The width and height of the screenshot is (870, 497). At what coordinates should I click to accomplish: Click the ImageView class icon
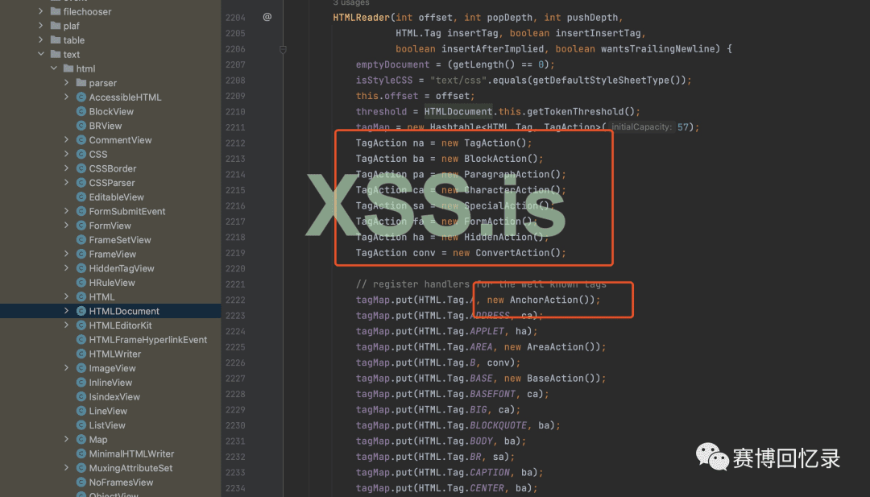[81, 368]
